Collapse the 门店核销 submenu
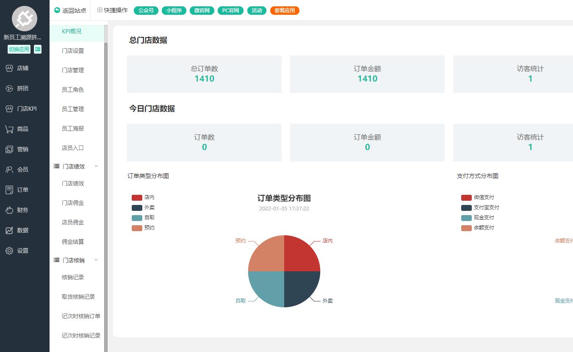 tap(96, 260)
